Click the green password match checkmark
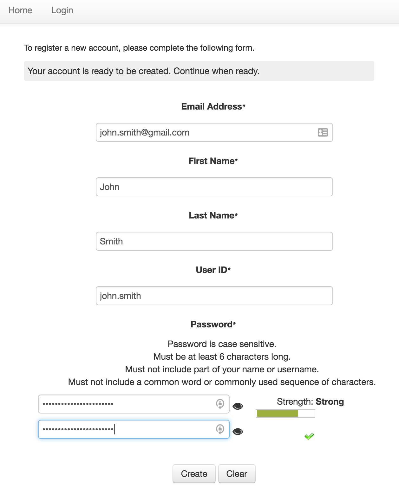This screenshot has width=399, height=499. tap(309, 436)
